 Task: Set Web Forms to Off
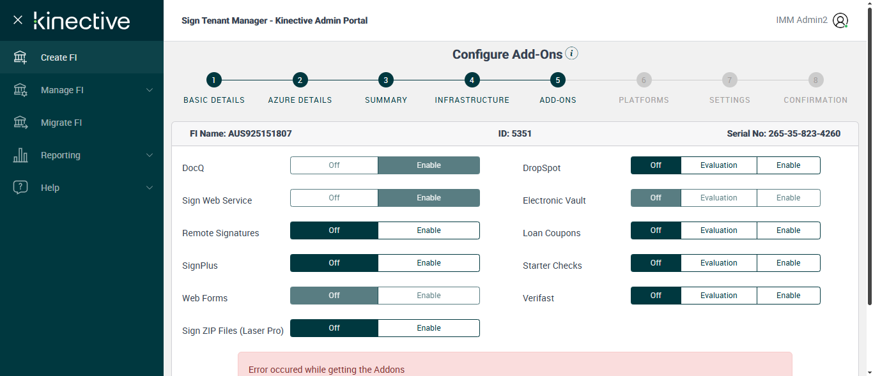[334, 296]
